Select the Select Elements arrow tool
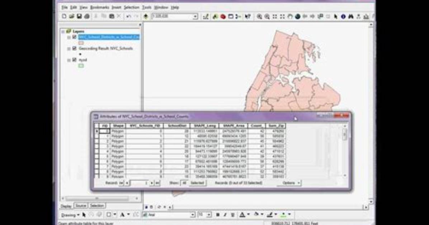 (x=336, y=17)
